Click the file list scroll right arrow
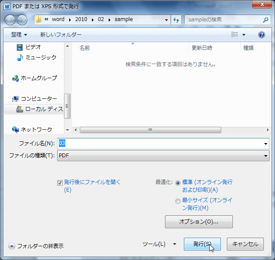This screenshot has width=275, height=260. click(x=268, y=130)
